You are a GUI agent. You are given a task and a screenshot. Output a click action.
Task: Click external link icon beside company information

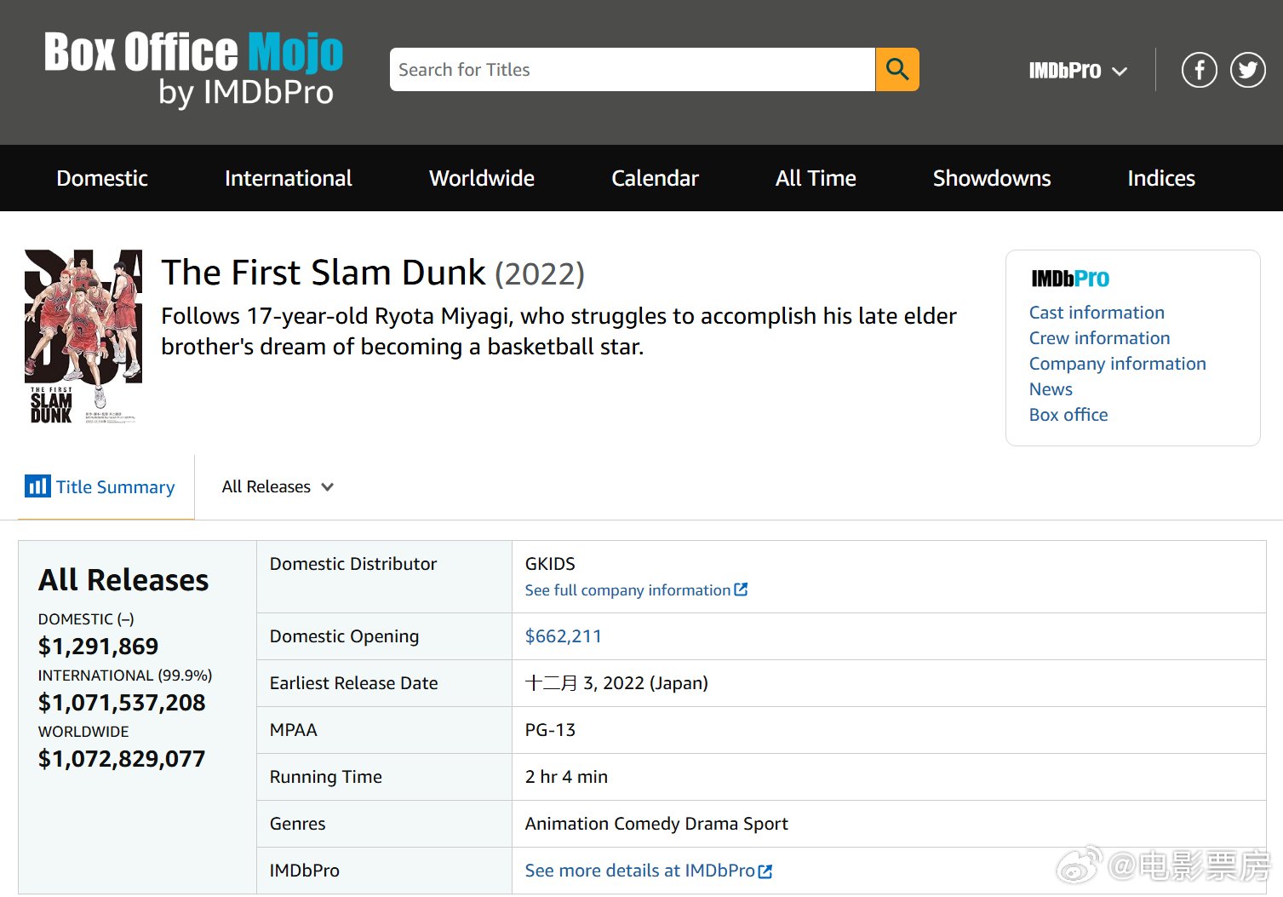pyautogui.click(x=741, y=589)
